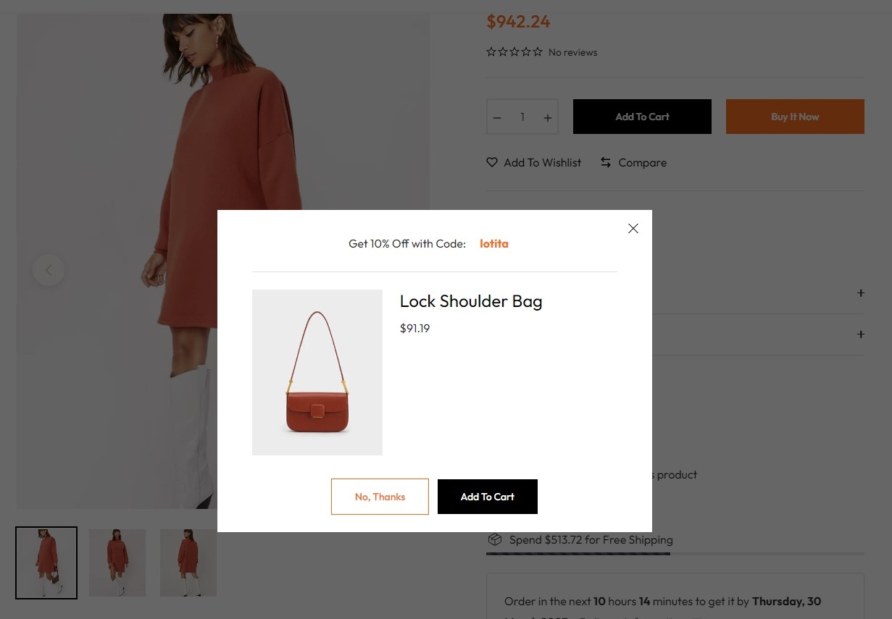Click the heart icon for Add To Wishlist
The height and width of the screenshot is (619, 892).
point(492,162)
